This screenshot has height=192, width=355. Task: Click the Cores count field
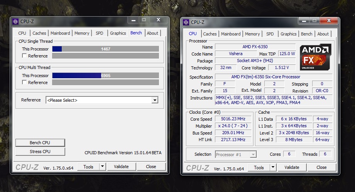tap(289, 154)
